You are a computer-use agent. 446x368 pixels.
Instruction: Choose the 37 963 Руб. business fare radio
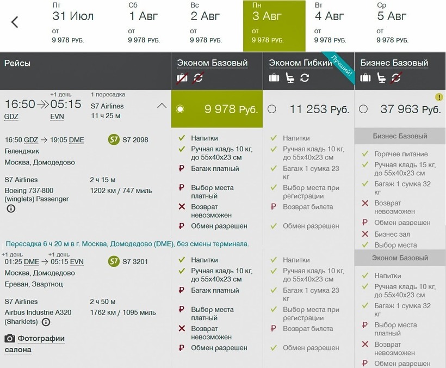click(x=363, y=109)
